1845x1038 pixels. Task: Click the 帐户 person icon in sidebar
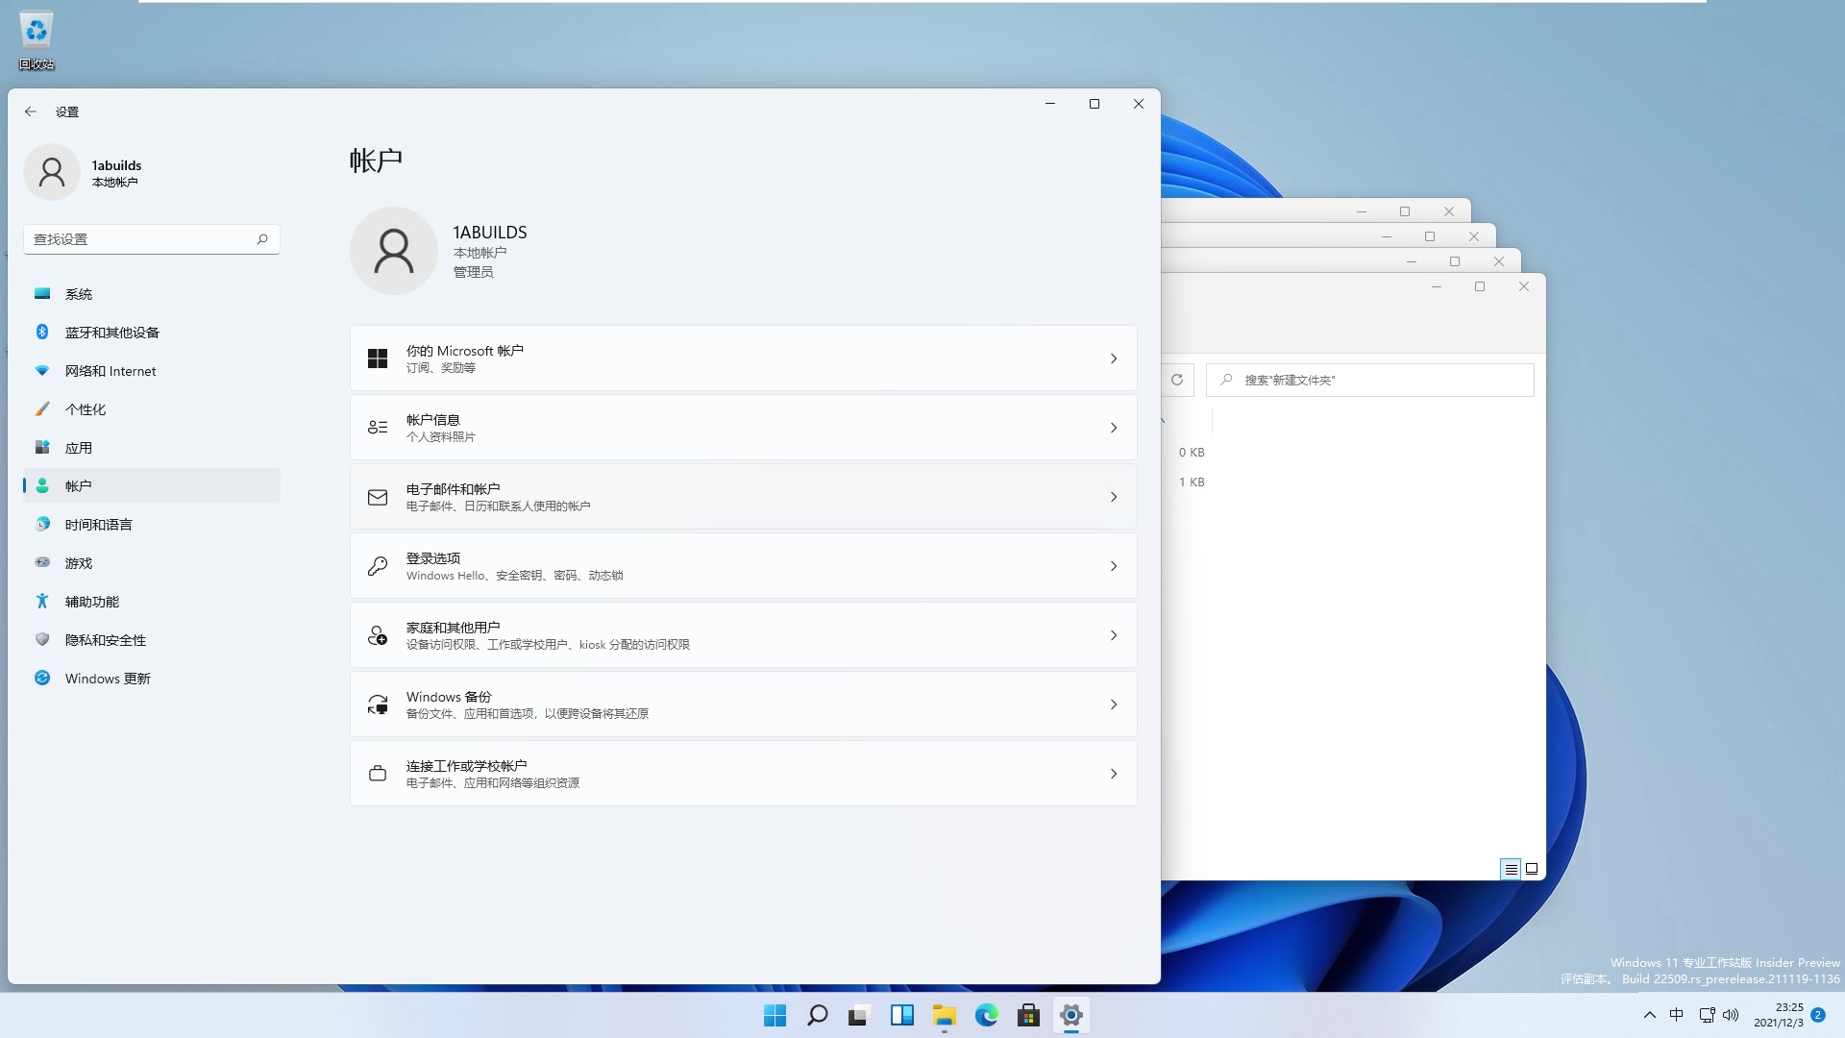(x=42, y=485)
